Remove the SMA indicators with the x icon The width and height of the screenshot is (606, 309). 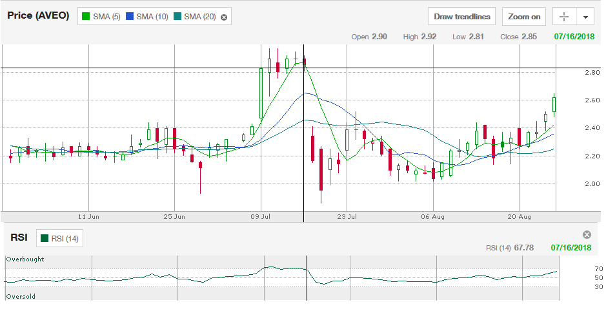point(224,17)
